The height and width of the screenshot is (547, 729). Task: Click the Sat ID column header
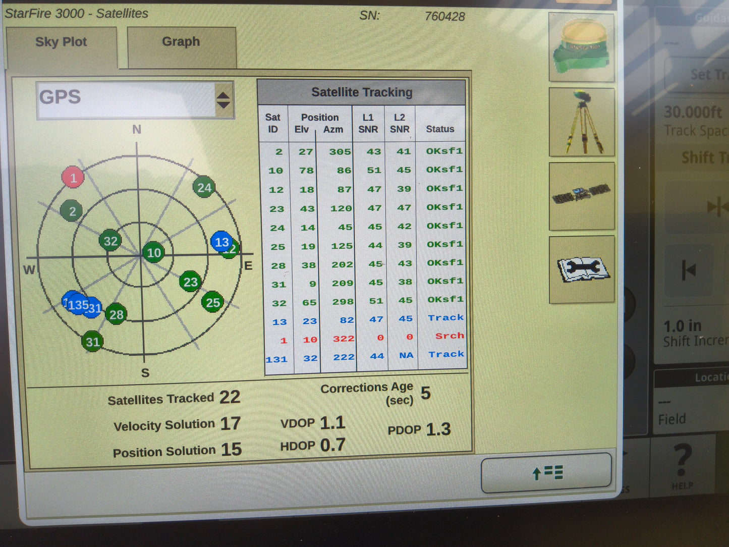coord(273,123)
